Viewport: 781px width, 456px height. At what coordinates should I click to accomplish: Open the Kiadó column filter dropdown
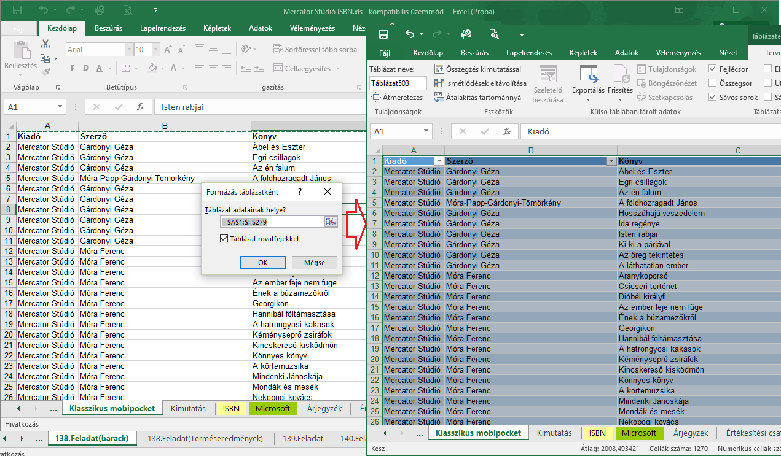[x=438, y=161]
